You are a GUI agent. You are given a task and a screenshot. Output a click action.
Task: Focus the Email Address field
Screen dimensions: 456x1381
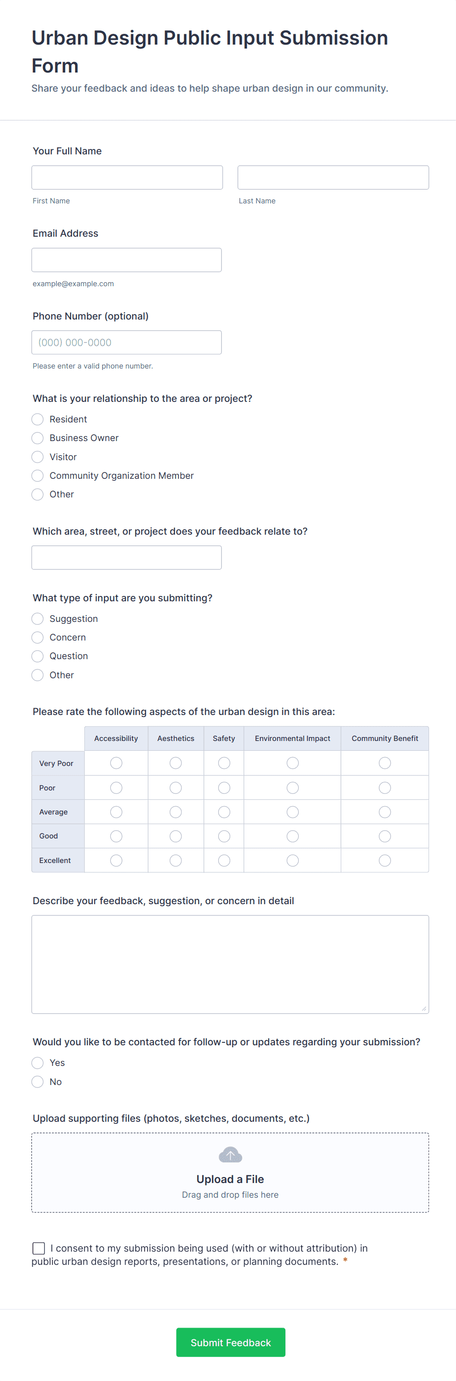point(127,260)
